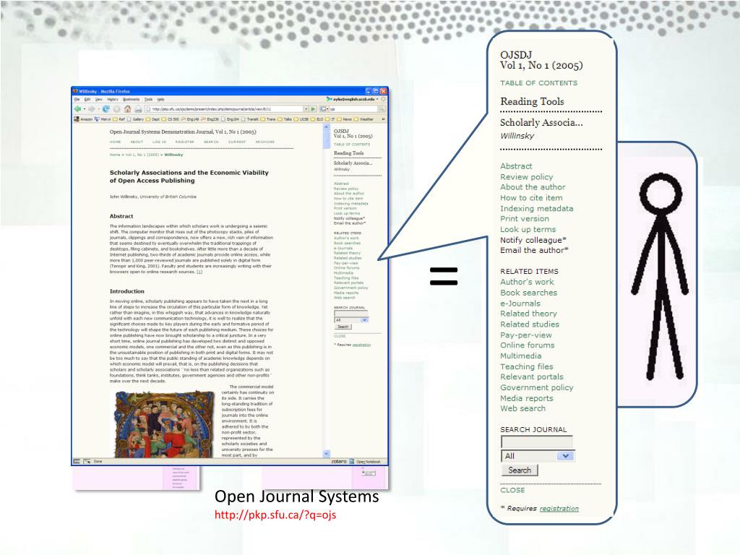Screen dimensions: 740x555
Task: Open the address bar URL history dropdown
Action: [x=305, y=109]
